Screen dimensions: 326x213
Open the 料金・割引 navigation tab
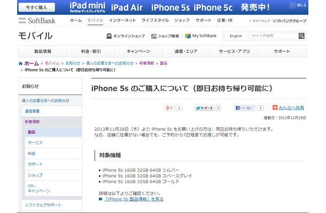[91, 51]
